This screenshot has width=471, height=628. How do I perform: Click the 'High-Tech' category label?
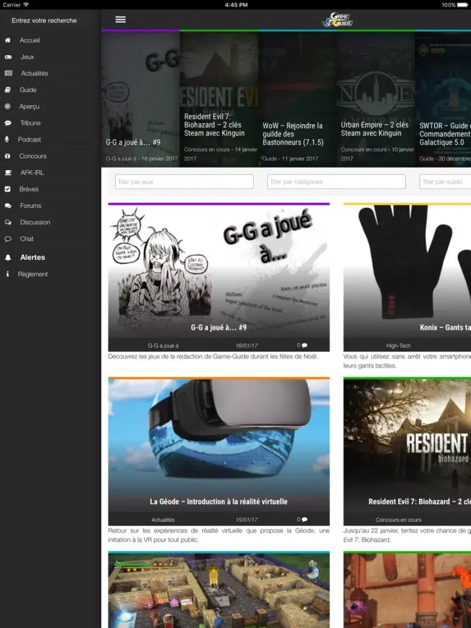click(398, 345)
